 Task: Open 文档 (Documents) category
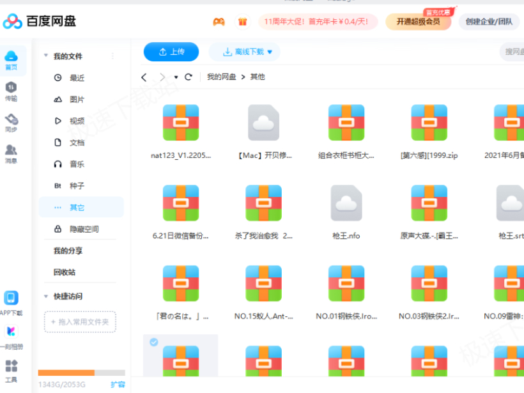(81, 143)
